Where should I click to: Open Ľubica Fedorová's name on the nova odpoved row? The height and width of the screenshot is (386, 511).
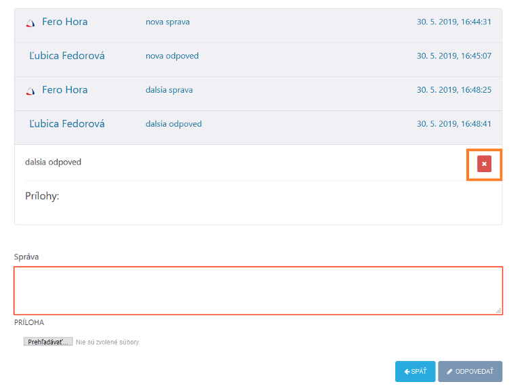click(x=67, y=56)
